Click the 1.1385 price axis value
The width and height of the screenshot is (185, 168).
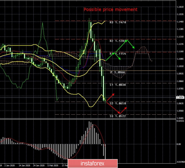click(180, 29)
